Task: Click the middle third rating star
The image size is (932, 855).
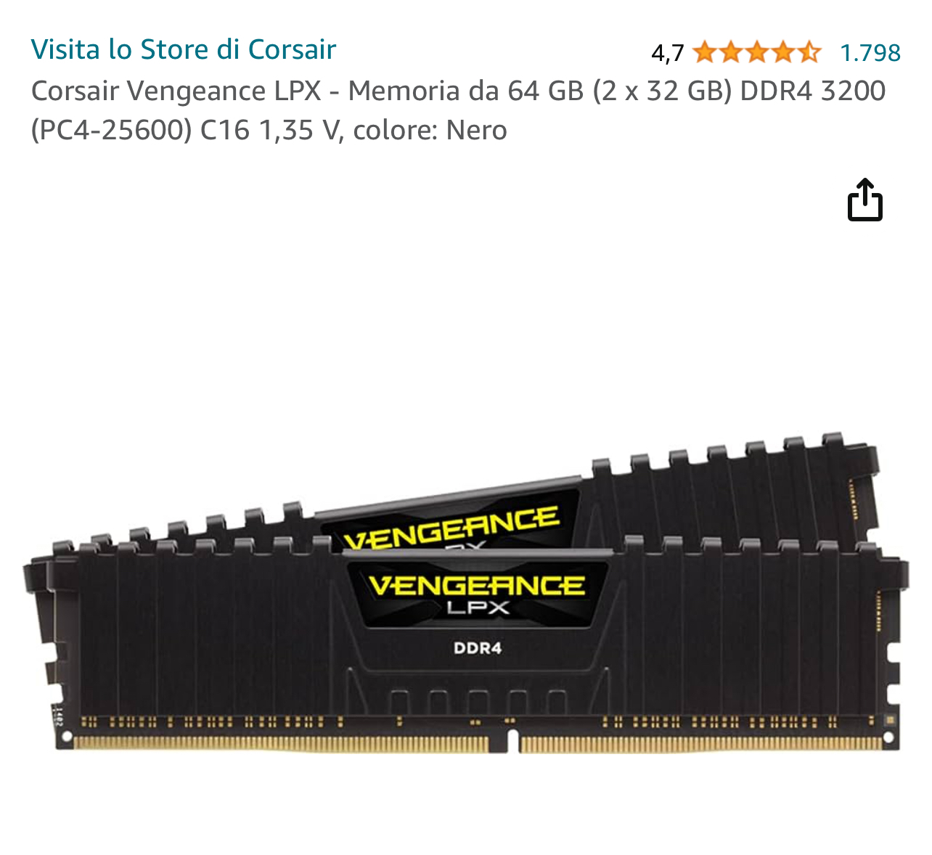Action: (x=756, y=52)
